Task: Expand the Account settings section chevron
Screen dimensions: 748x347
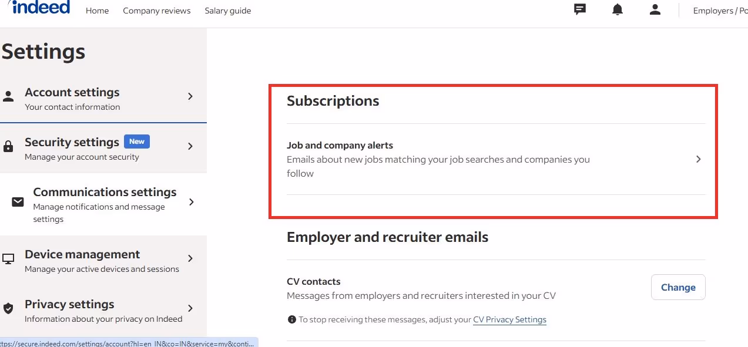Action: pyautogui.click(x=190, y=95)
